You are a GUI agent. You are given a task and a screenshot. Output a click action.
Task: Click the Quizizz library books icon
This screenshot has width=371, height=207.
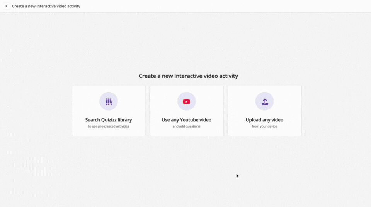(109, 101)
